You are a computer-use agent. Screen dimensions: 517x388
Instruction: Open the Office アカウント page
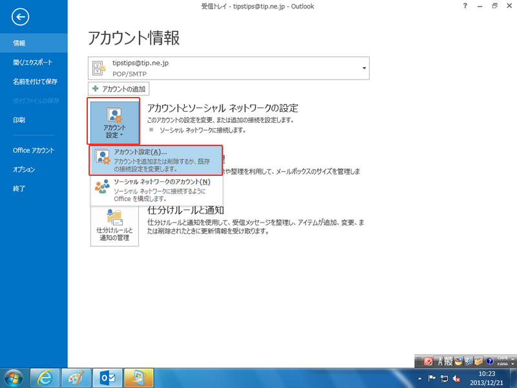[x=34, y=151]
